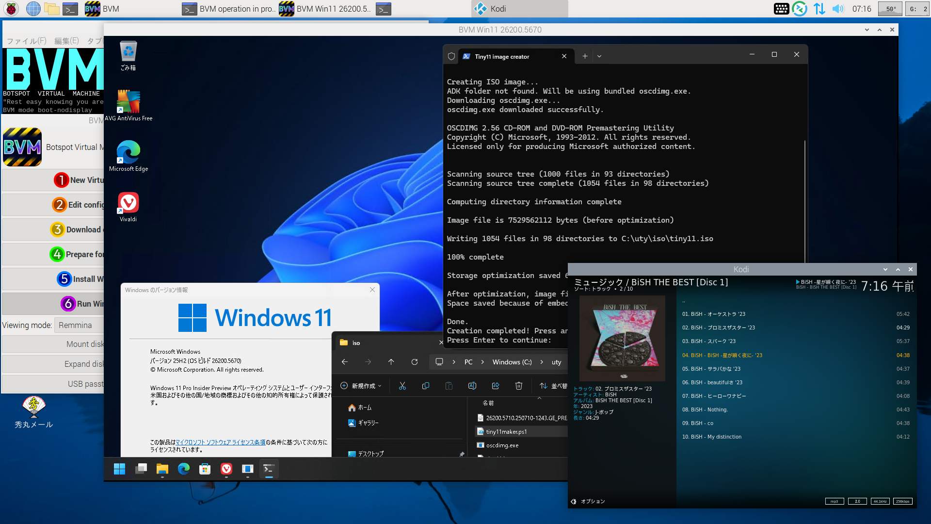Click the Prepare step 4 button
This screenshot has width=931, height=524.
tap(52, 254)
